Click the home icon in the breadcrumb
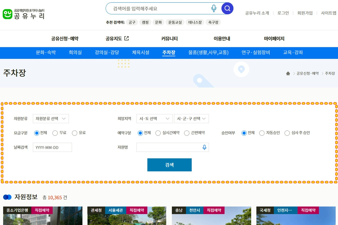Image resolution: width=338 pixels, height=225 pixels. (288, 73)
